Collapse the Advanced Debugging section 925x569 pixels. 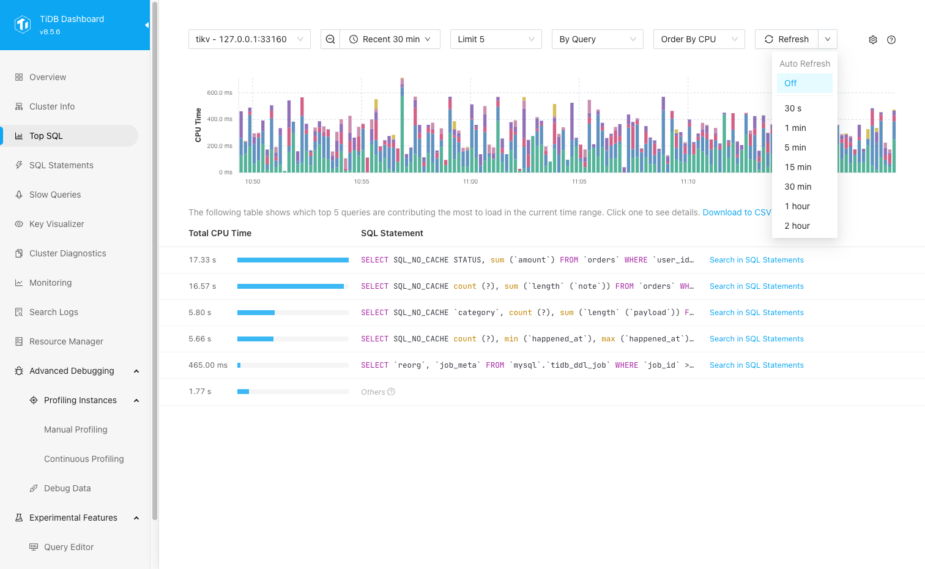pyautogui.click(x=136, y=371)
